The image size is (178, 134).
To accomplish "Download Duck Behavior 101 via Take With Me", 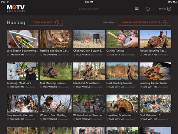I will [x=154, y=119].
